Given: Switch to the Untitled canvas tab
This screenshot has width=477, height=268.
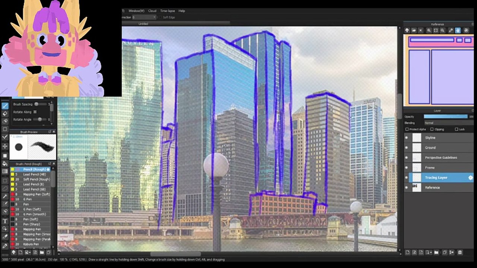Looking at the screenshot, I should (143, 24).
